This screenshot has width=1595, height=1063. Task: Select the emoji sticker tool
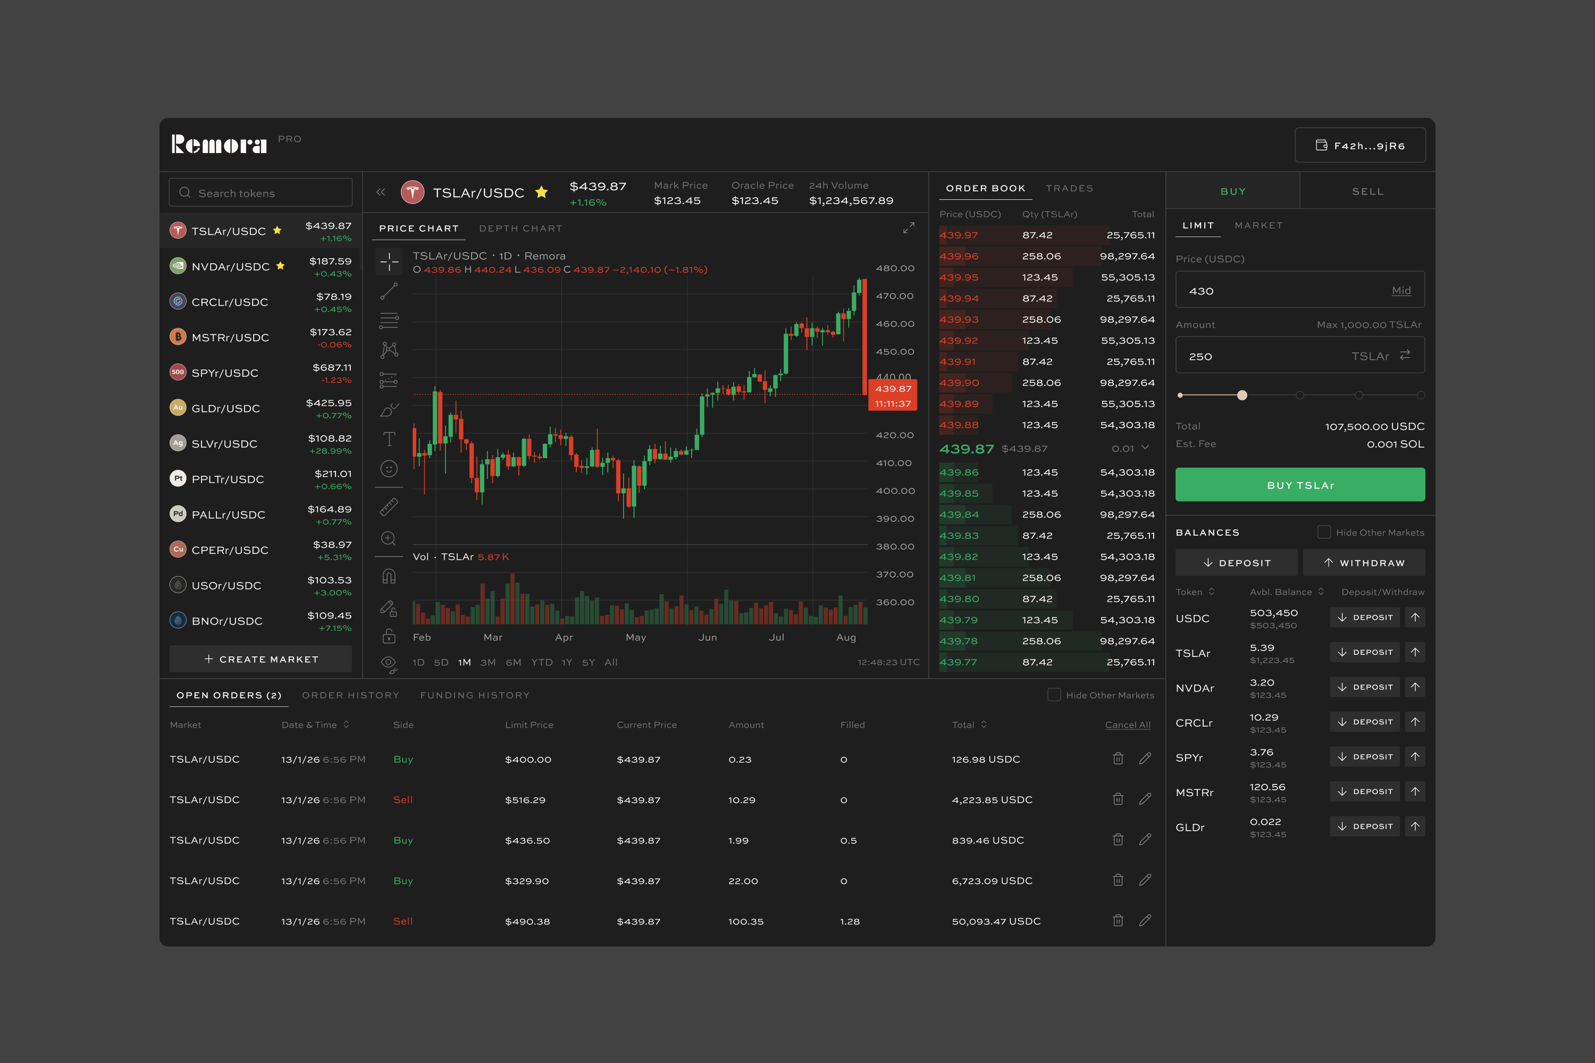click(389, 468)
